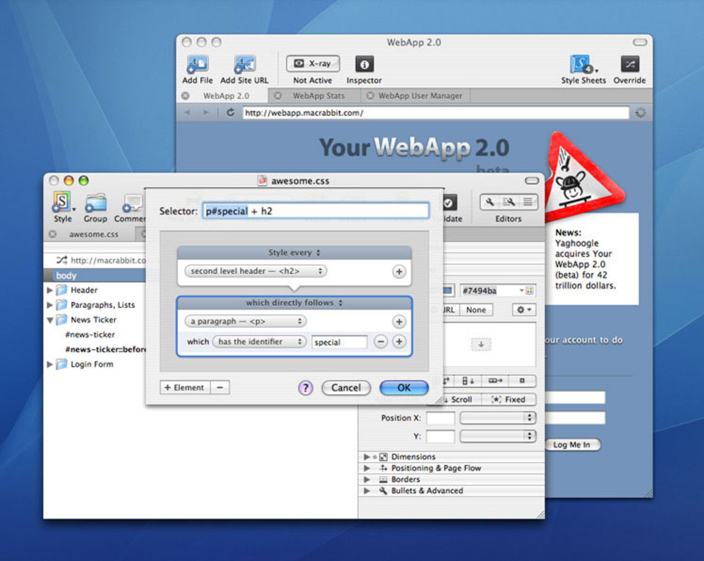The width and height of the screenshot is (704, 561).
Task: Click the blue color swatch beside #7494ba
Action: point(448,290)
